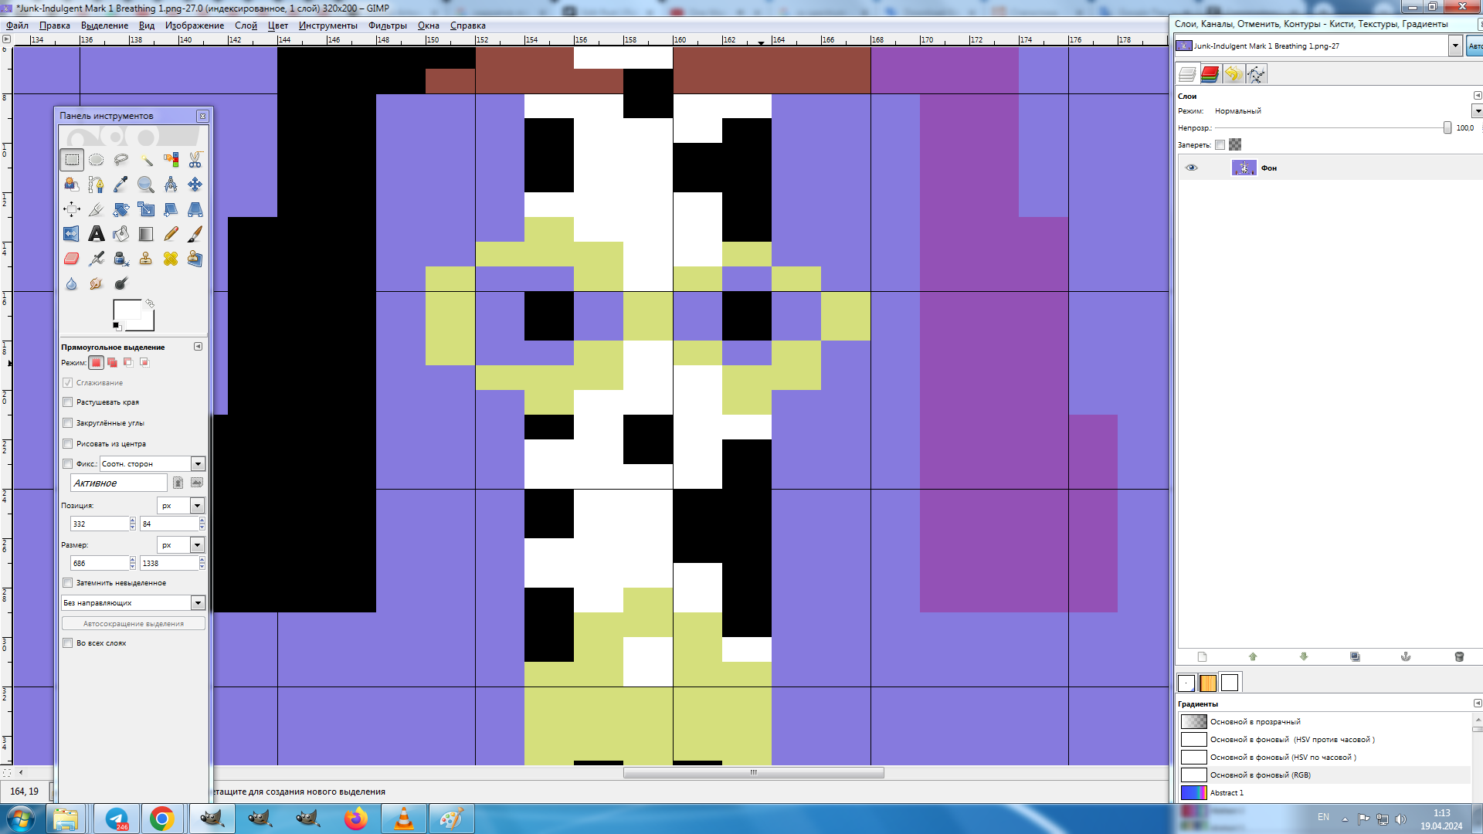Open the image selector dropdown in the dock
The width and height of the screenshot is (1483, 834).
point(1455,46)
